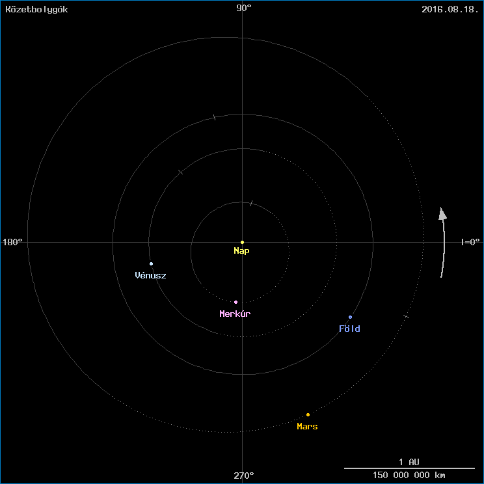Click the '90°' axis label
Image resolution: width=484 pixels, height=484 pixels.
pyautogui.click(x=244, y=8)
